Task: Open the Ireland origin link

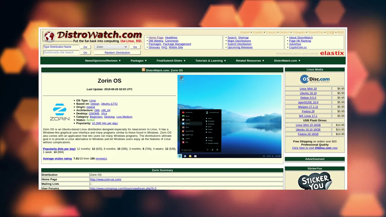Action: tap(90, 107)
